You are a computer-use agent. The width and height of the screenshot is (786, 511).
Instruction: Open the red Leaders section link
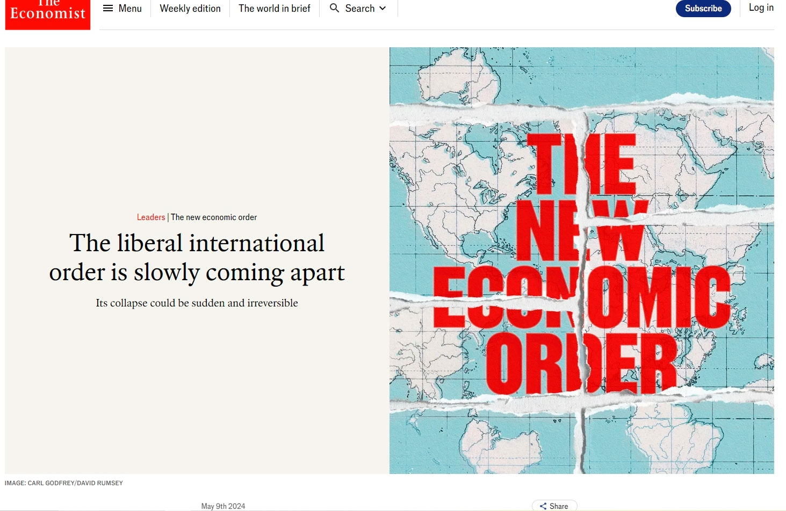click(x=151, y=217)
